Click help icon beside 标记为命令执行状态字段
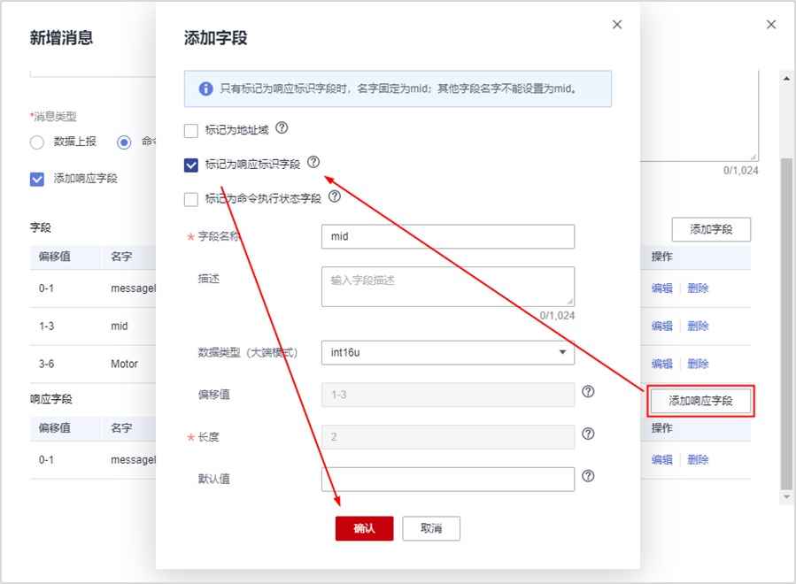 (x=334, y=196)
